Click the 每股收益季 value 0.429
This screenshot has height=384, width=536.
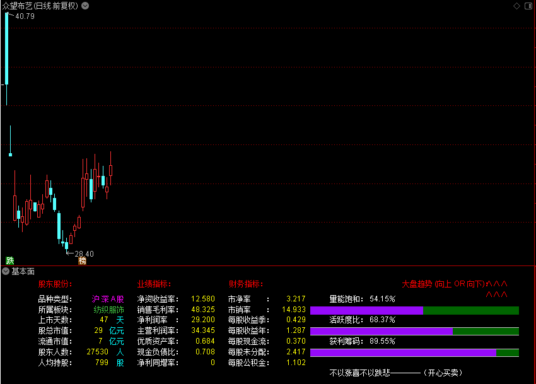pyautogui.click(x=296, y=320)
